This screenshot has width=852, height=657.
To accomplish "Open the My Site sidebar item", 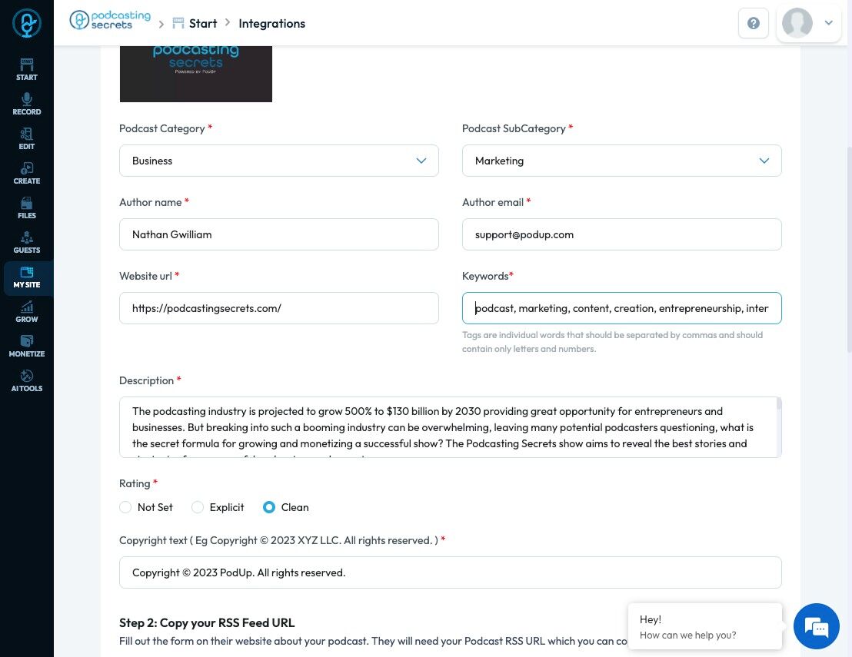I will point(27,277).
